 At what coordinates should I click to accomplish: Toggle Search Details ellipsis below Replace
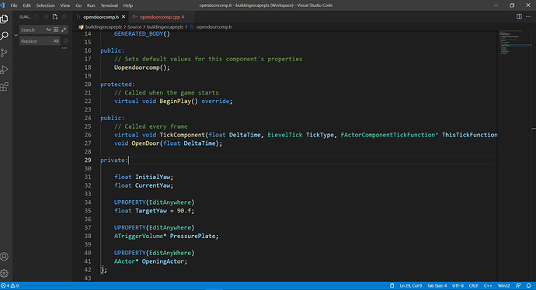[64, 48]
